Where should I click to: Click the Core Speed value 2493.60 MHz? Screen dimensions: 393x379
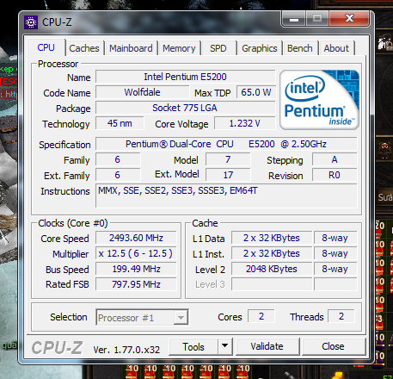[136, 238]
